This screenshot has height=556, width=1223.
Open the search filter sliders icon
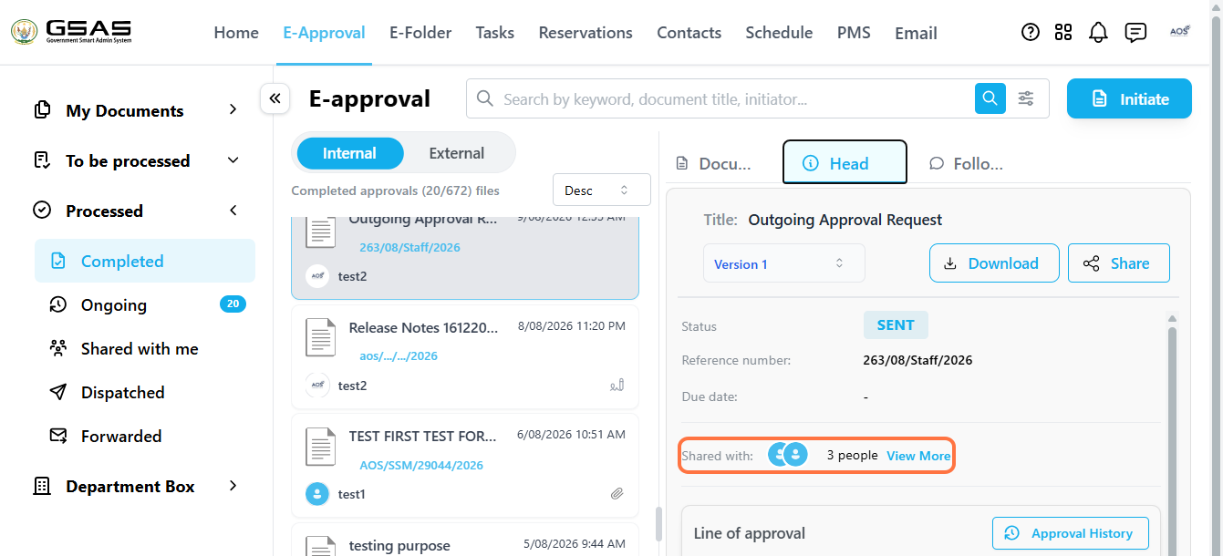pyautogui.click(x=1026, y=98)
